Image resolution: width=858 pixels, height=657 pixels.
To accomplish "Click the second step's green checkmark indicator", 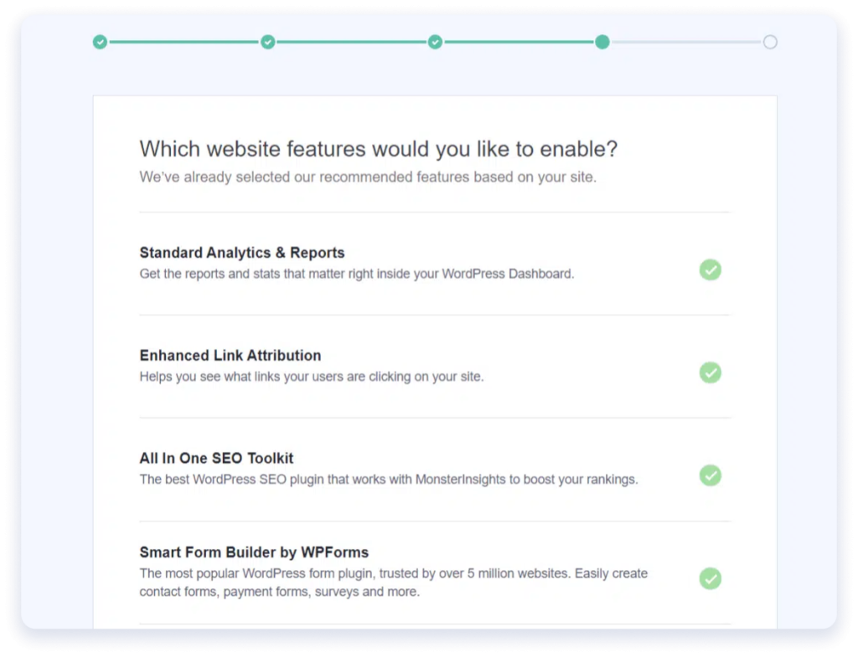I will click(x=267, y=41).
